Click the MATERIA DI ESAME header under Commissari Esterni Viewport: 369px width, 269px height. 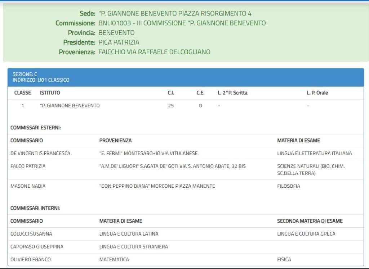[299, 141]
